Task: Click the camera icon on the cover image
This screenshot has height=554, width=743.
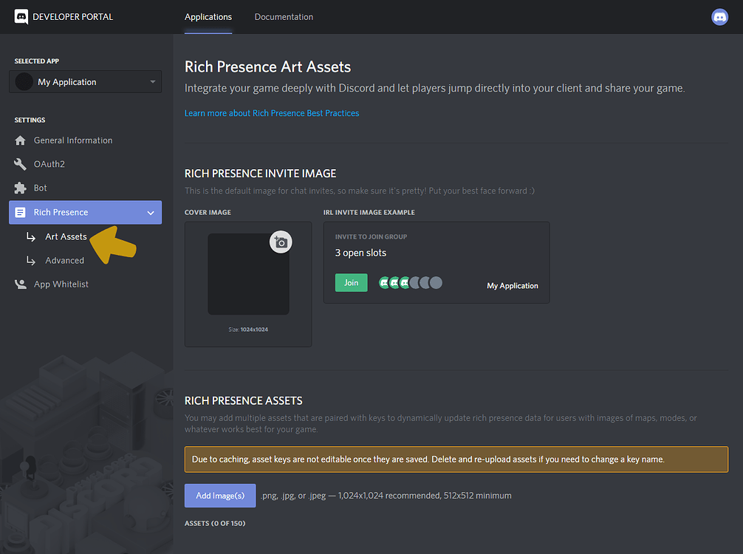Action: click(x=281, y=242)
